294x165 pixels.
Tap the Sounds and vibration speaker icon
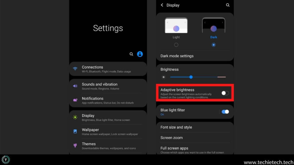pyautogui.click(x=75, y=86)
